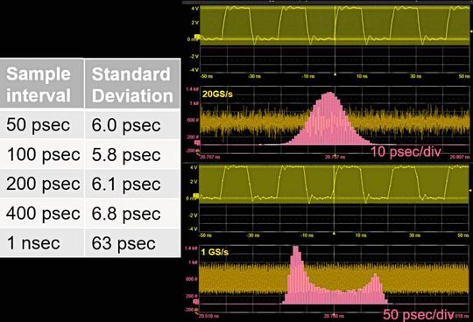Screen dimensions: 473x322
Task: Click the 'Sample interval' table header
Action: pos(42,83)
